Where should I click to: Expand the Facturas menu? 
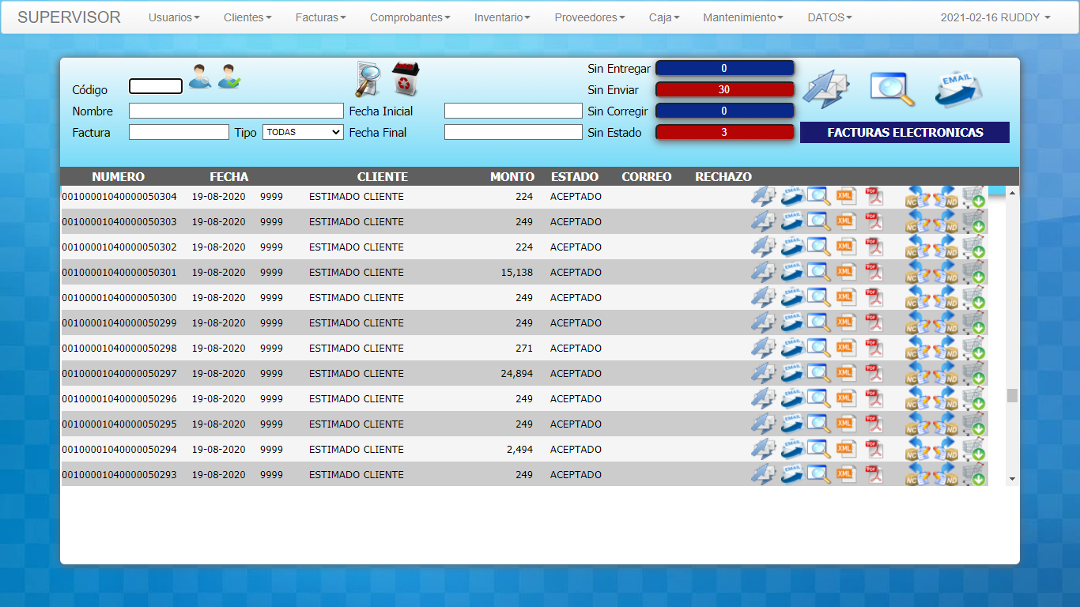tap(320, 17)
